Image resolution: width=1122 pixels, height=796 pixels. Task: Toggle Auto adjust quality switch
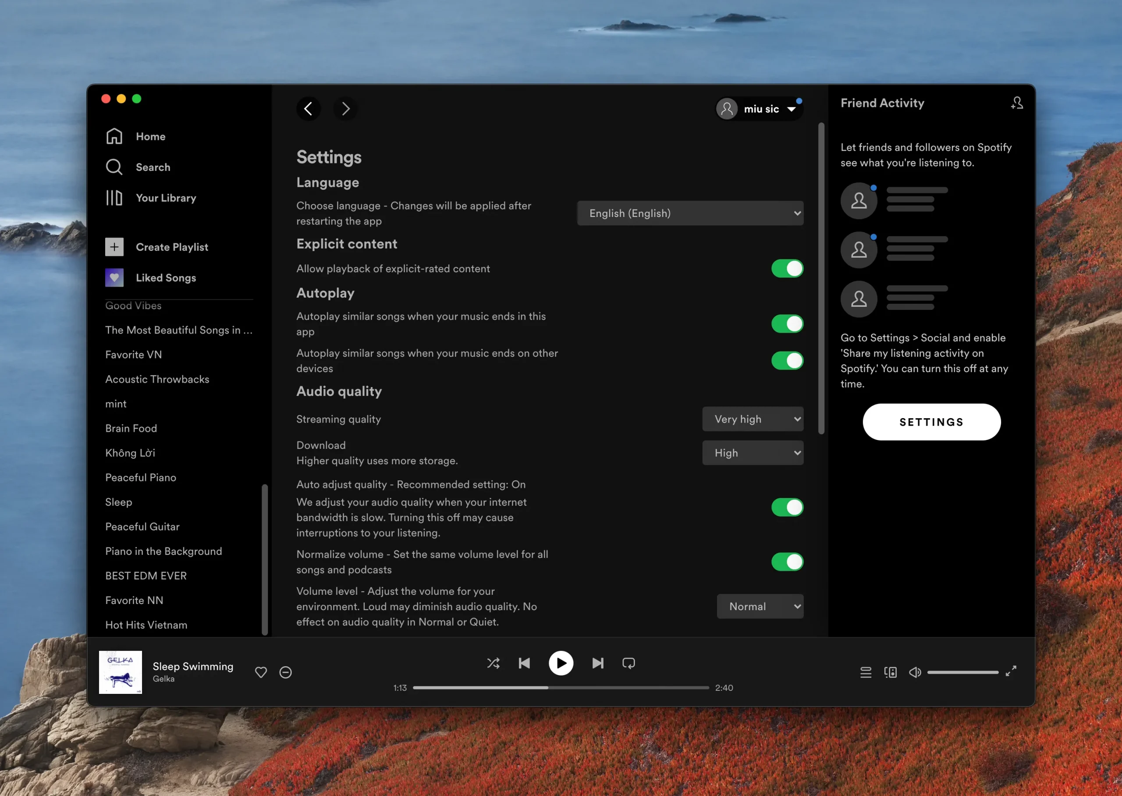click(787, 507)
